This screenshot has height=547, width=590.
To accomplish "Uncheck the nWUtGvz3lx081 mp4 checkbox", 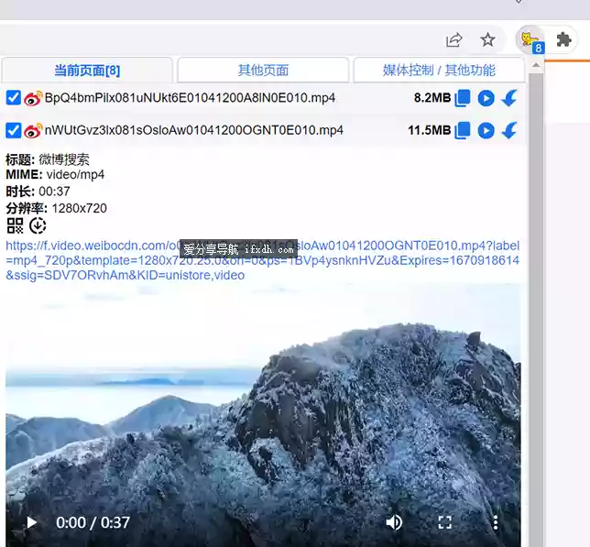I will (13, 130).
